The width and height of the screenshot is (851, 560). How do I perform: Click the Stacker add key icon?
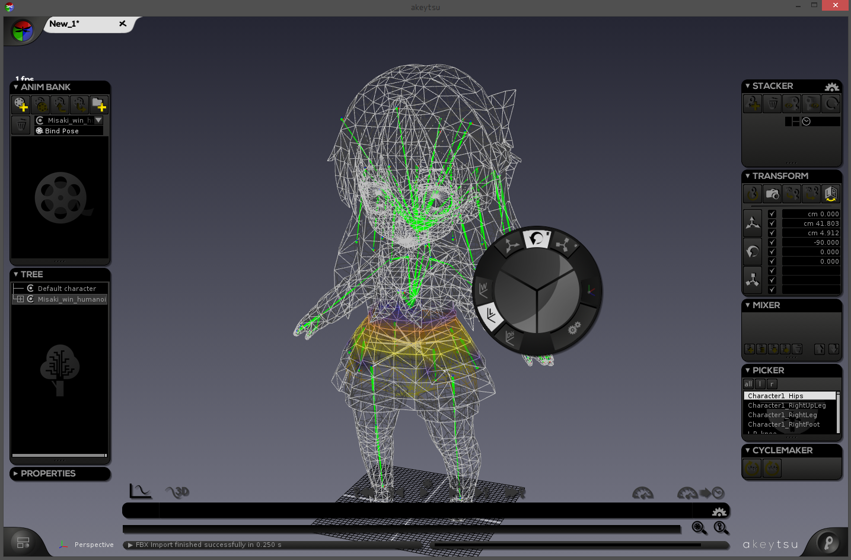[753, 104]
